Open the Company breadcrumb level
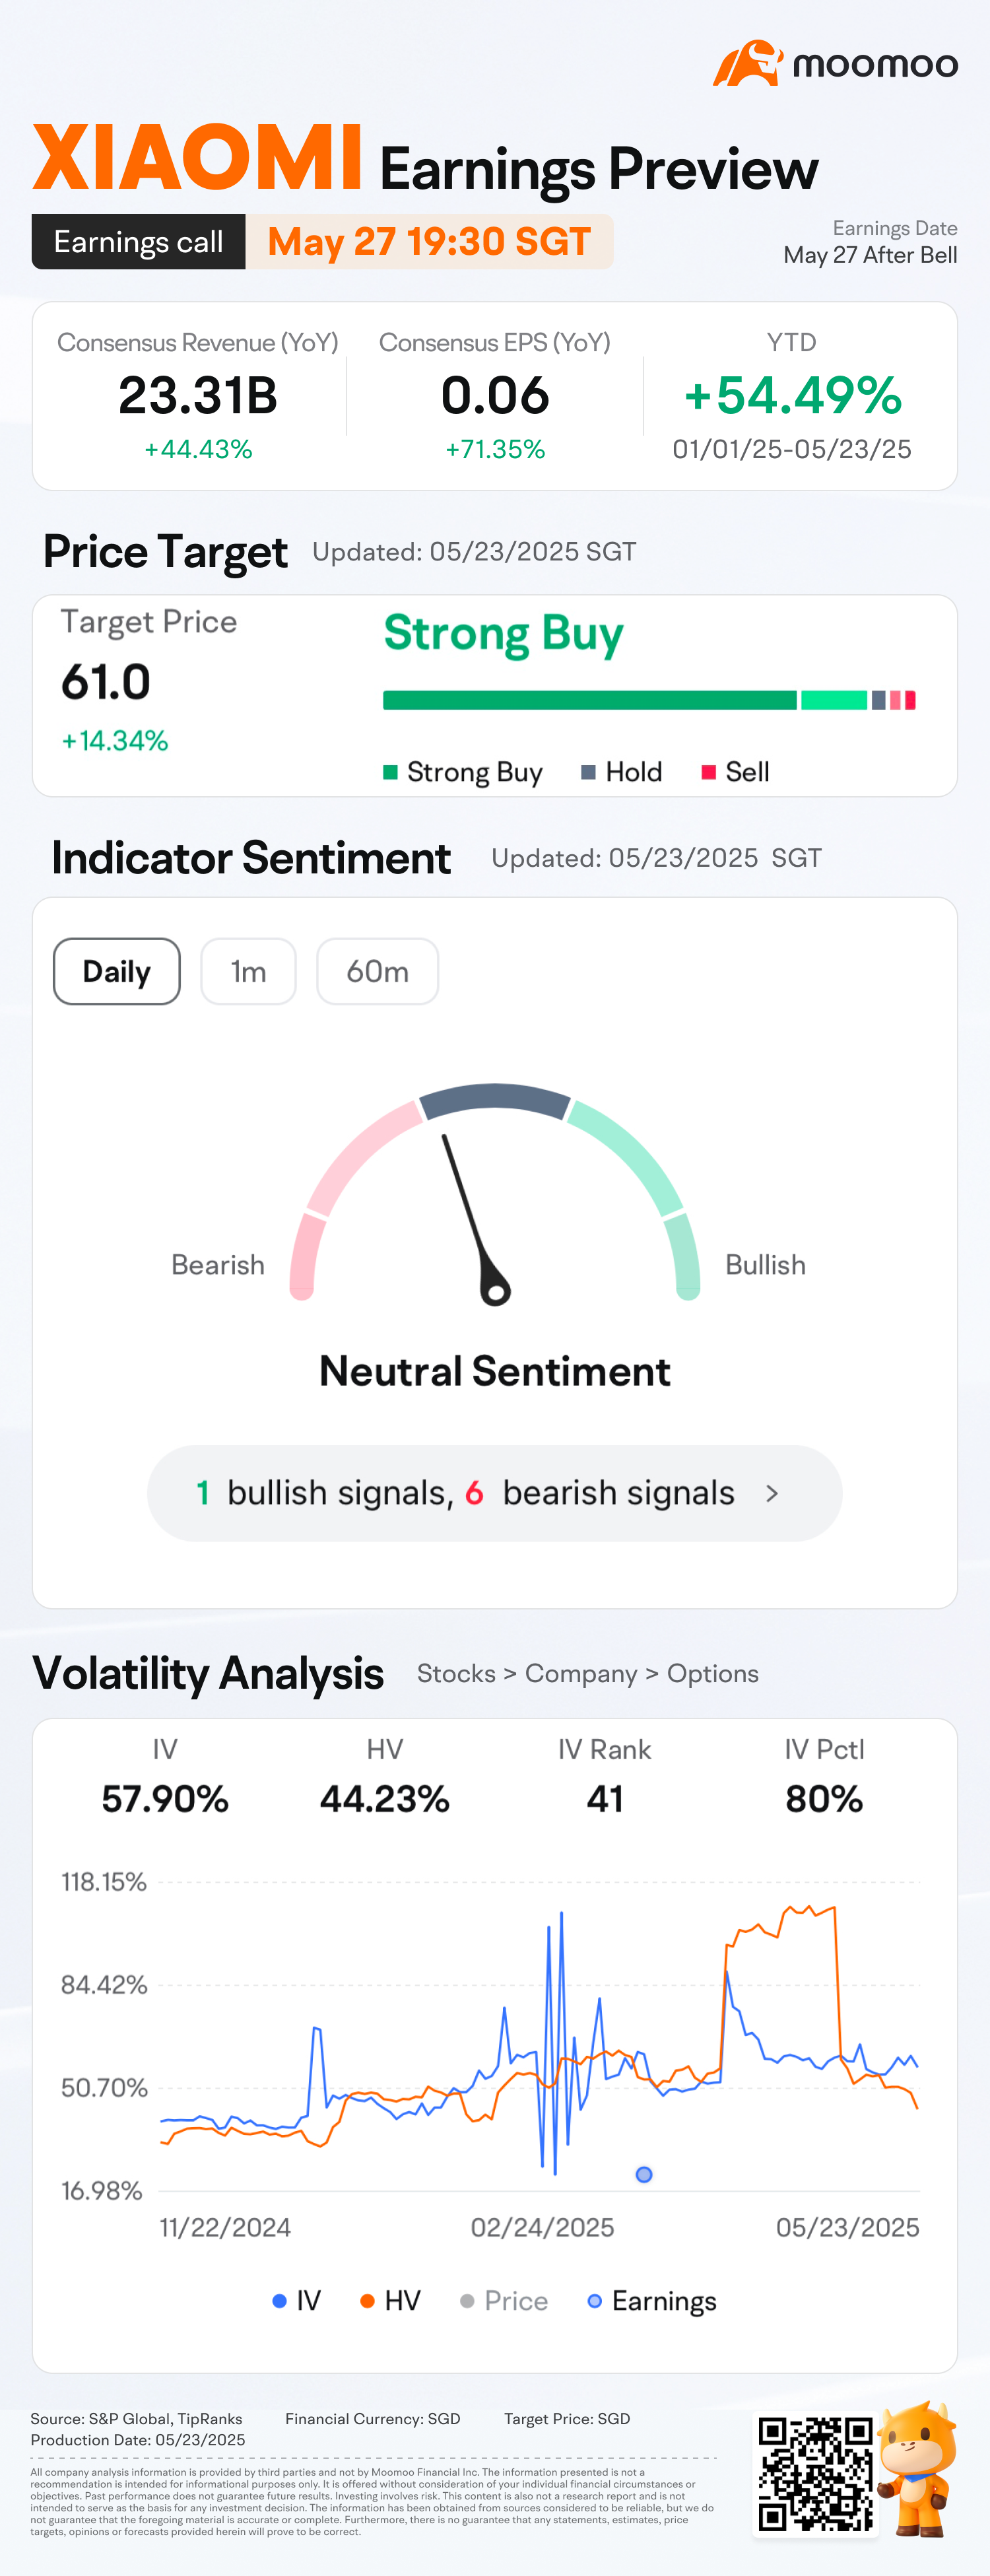Viewport: 990px width, 2576px height. click(x=581, y=1674)
